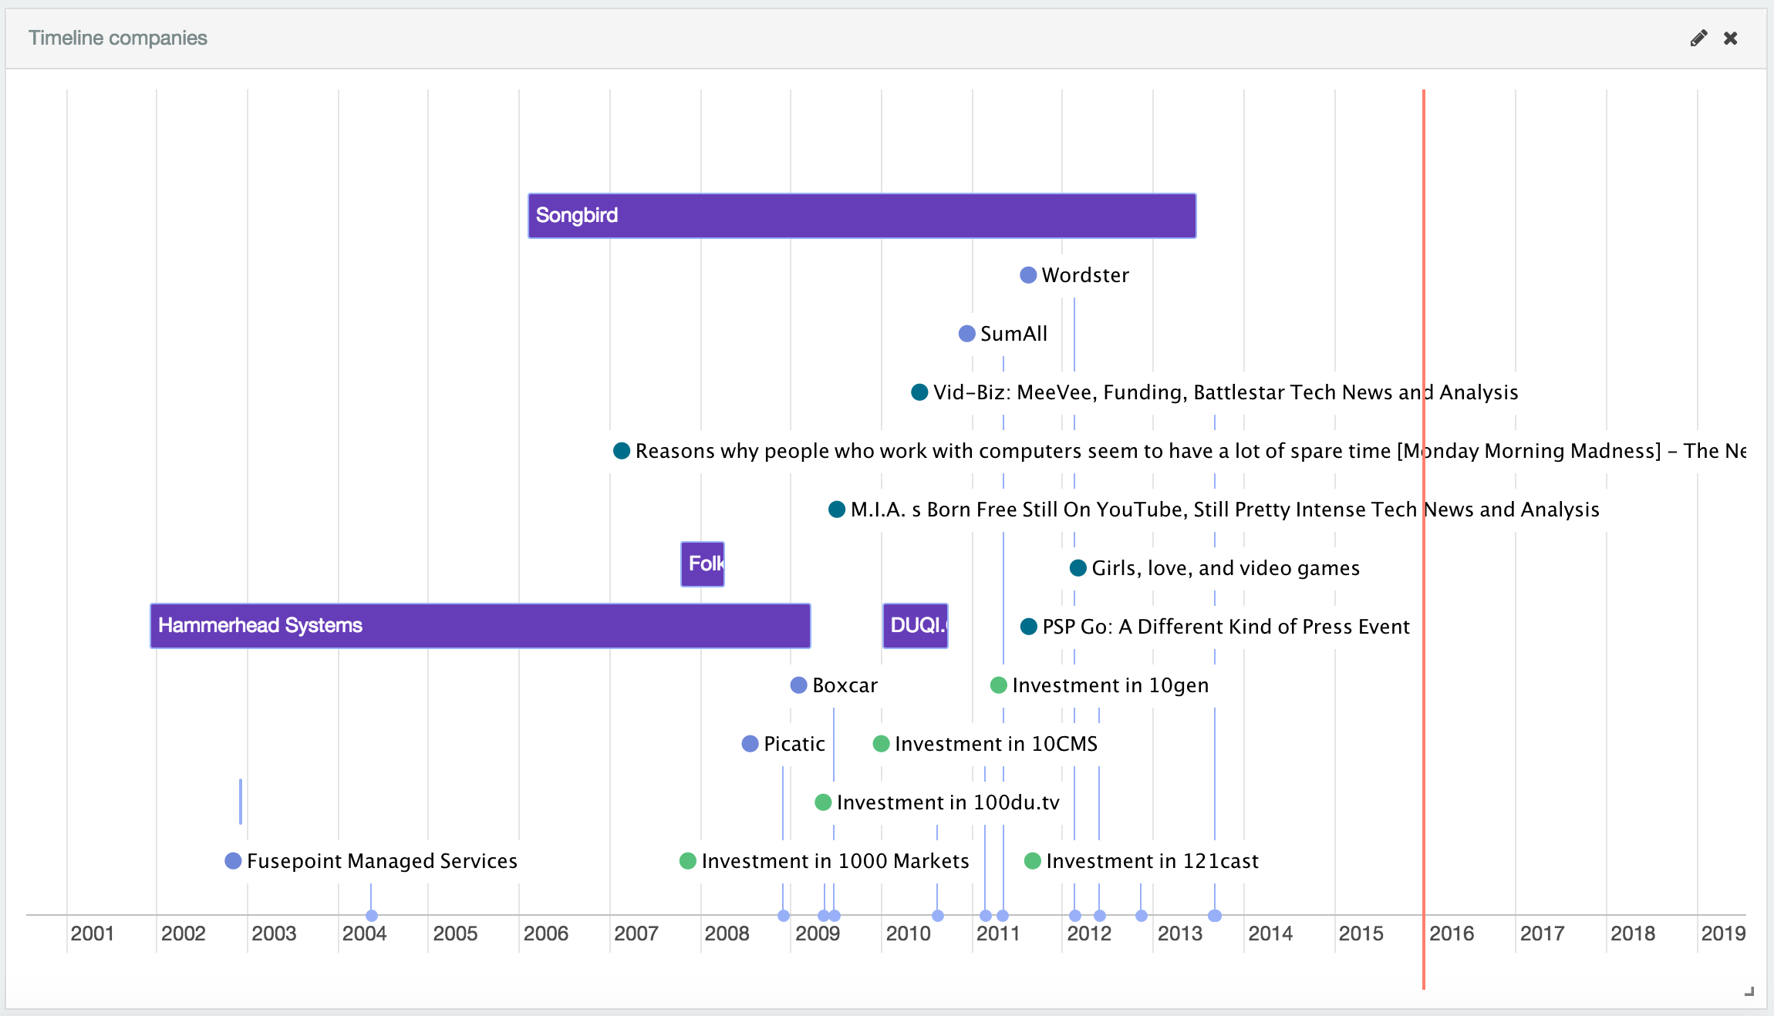Select the Songbird timeline bar
The image size is (1774, 1016).
tap(861, 215)
